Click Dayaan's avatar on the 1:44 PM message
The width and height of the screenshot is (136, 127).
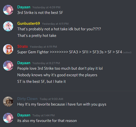tap(8, 118)
